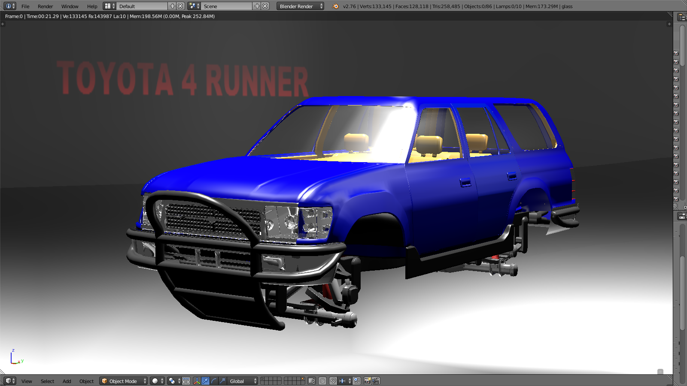Browse scenes via the scene icon
This screenshot has width=687, height=386.
194,6
